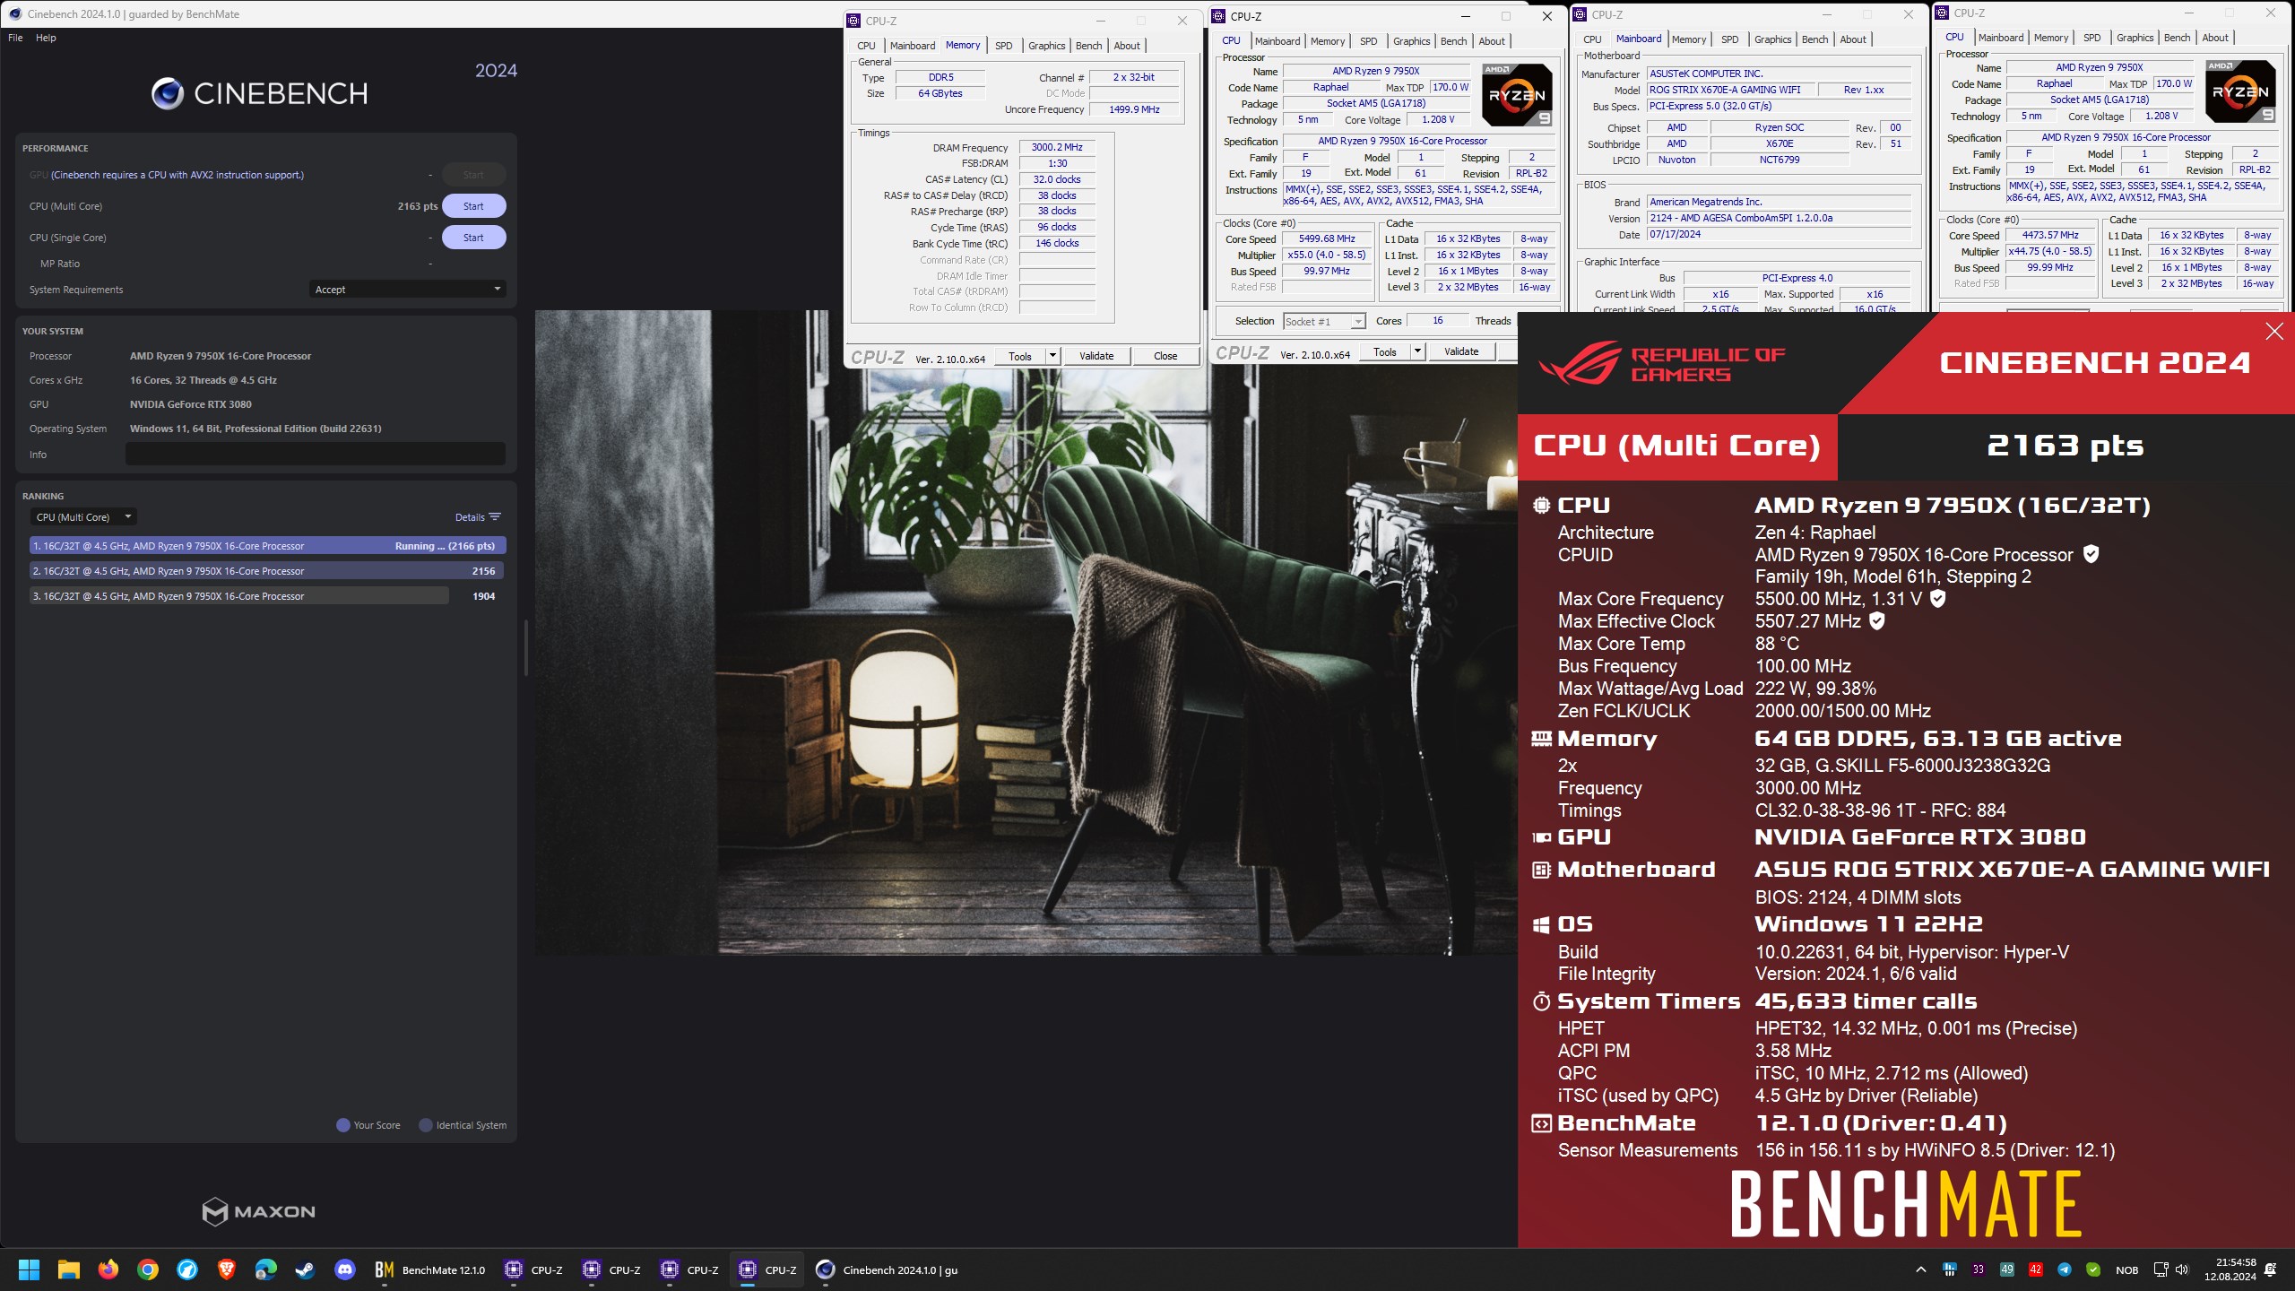Click BIOS version field 2124 - AMD AGESA

tap(1779, 218)
